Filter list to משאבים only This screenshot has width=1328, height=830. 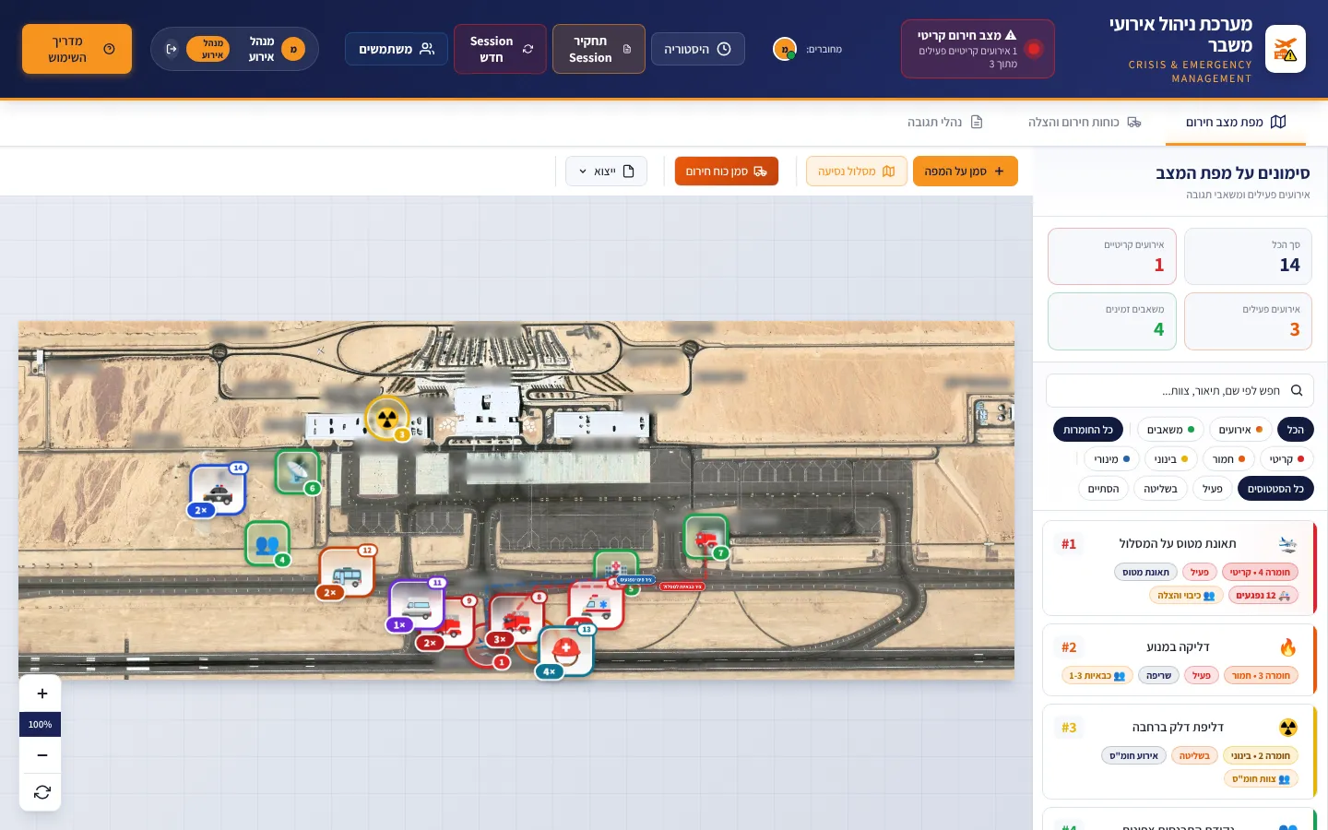coord(1170,430)
